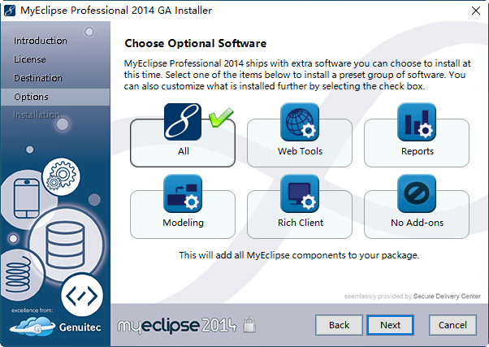Click the padlock icon beside myeclipse 2014
489x347 pixels.
click(250, 326)
